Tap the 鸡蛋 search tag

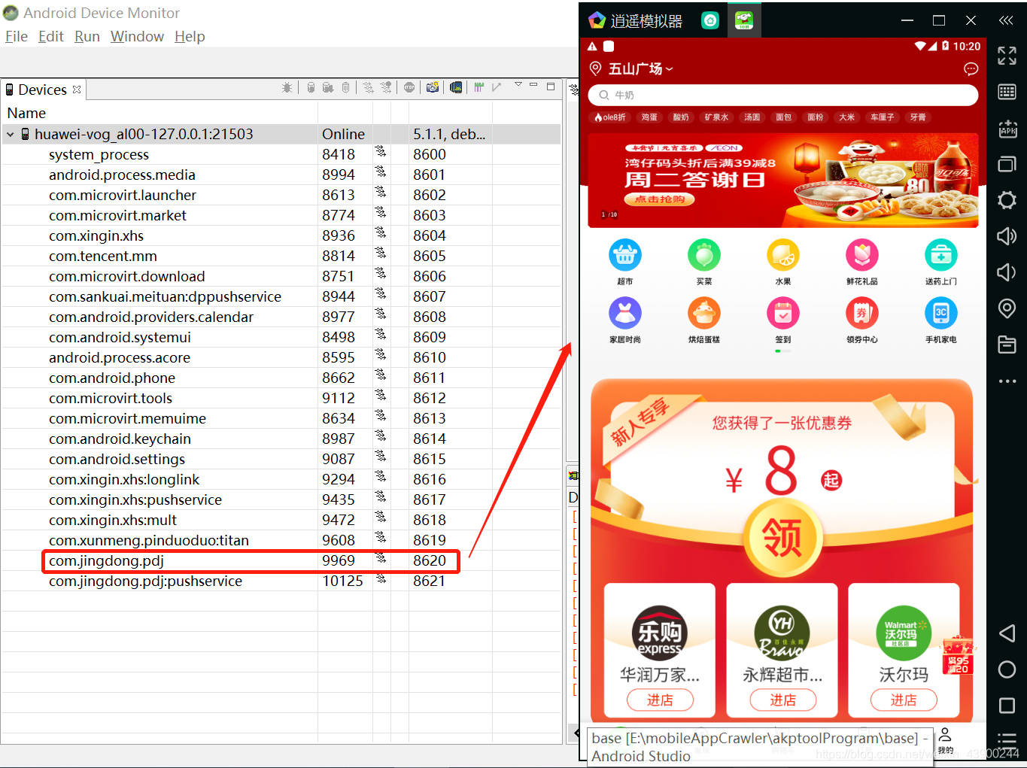[649, 117]
